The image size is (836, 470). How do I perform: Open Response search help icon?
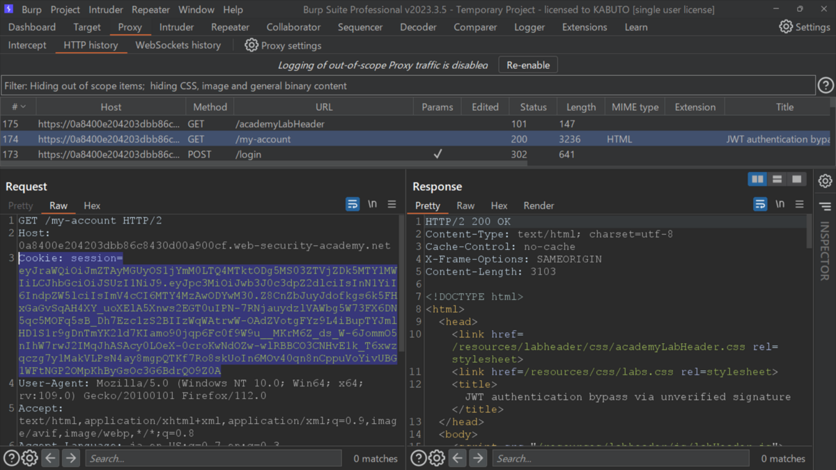coord(419,458)
